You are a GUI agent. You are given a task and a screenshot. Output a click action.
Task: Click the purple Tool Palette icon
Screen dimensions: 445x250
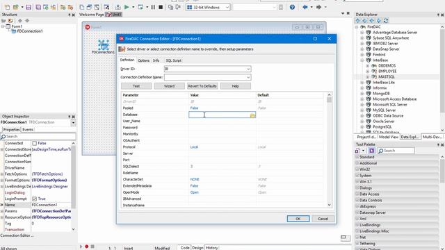pos(371,151)
